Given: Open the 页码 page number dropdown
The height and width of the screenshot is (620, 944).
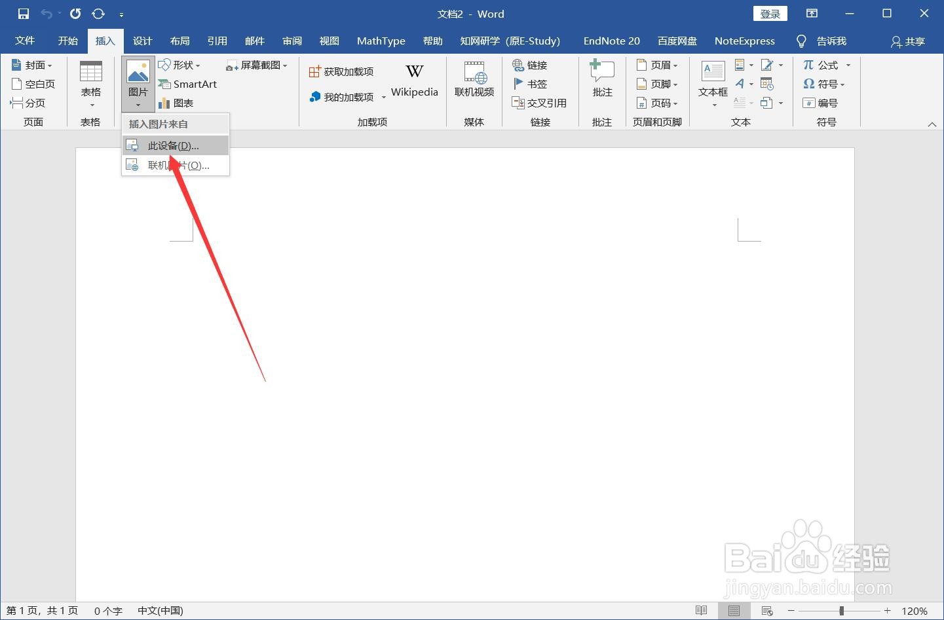Looking at the screenshot, I should pyautogui.click(x=657, y=103).
